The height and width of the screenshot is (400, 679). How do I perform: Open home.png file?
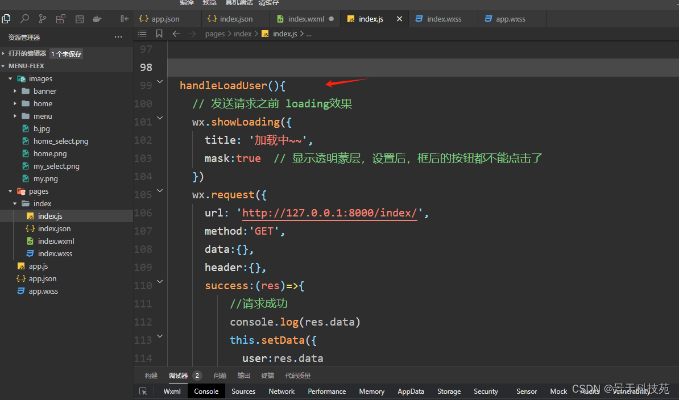50,154
